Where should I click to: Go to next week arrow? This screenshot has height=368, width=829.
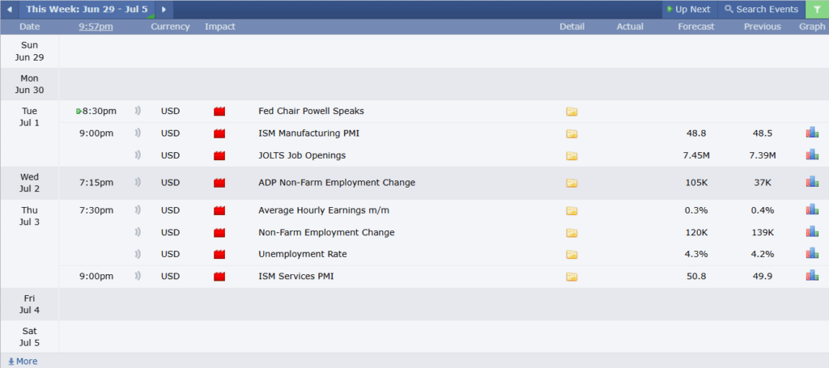tap(164, 10)
